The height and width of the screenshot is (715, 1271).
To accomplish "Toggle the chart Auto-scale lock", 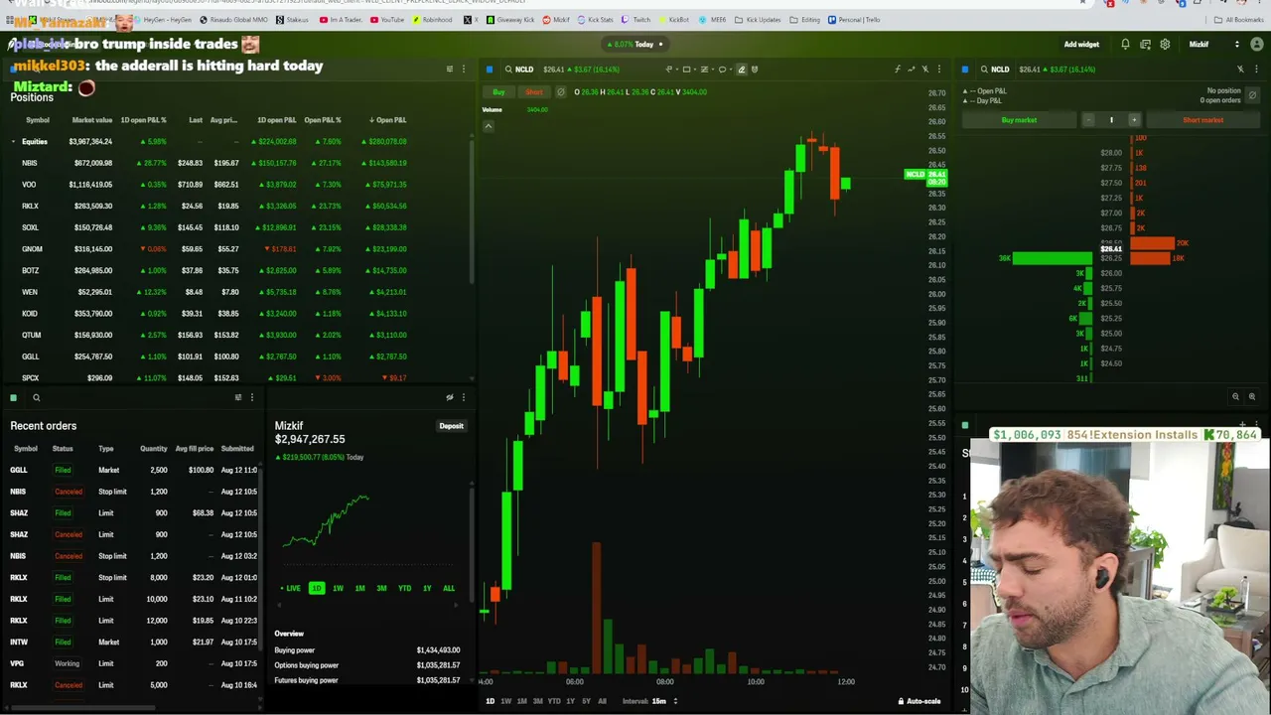I will pyautogui.click(x=919, y=701).
